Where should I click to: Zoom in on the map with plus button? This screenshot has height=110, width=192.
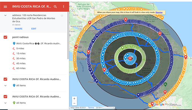74,98
